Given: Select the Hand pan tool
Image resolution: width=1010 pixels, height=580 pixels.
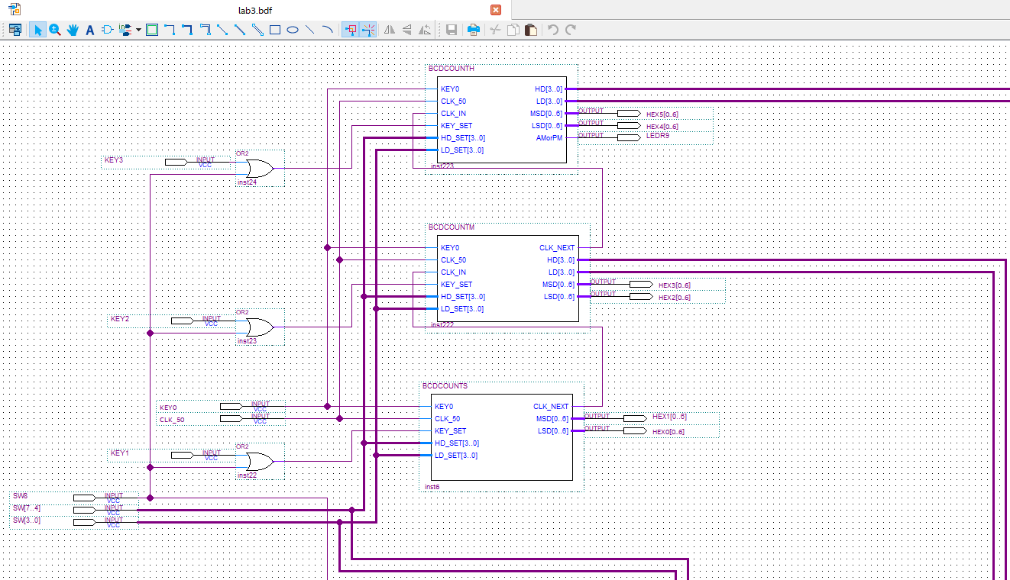Looking at the screenshot, I should pyautogui.click(x=73, y=30).
